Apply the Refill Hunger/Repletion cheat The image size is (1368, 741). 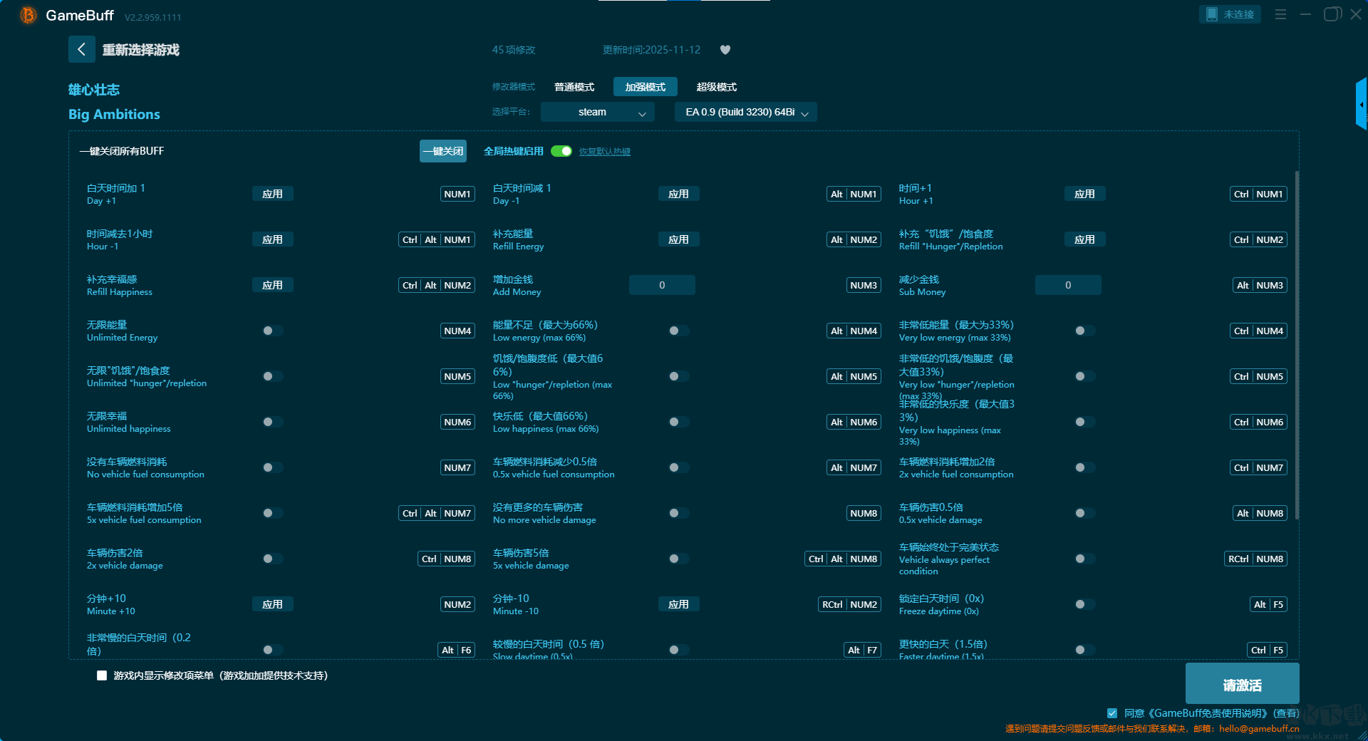tap(1084, 239)
